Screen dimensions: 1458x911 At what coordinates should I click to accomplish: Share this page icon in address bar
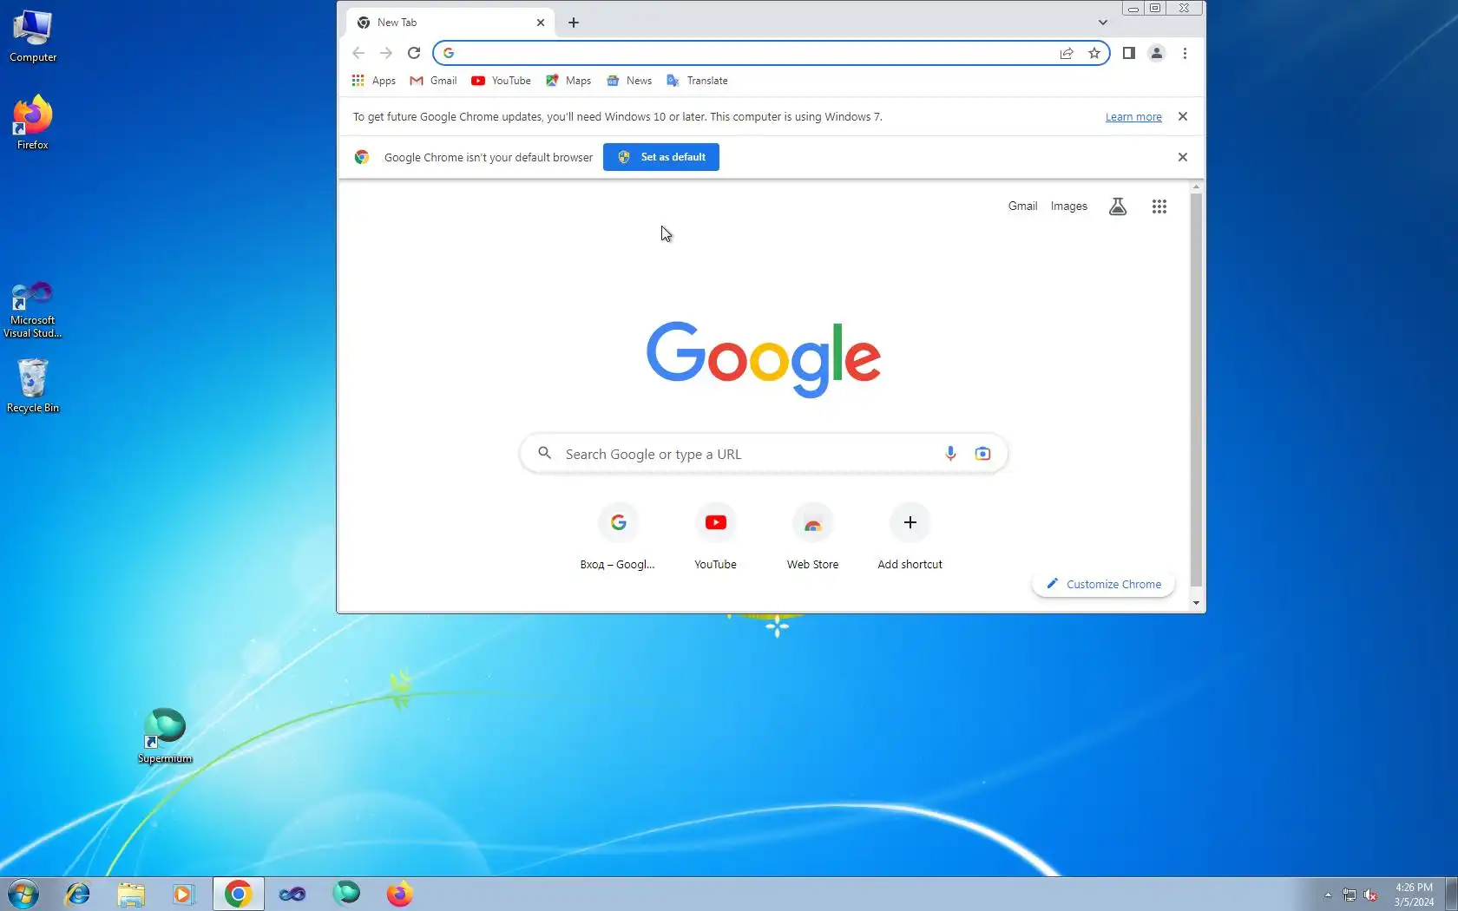(1067, 53)
